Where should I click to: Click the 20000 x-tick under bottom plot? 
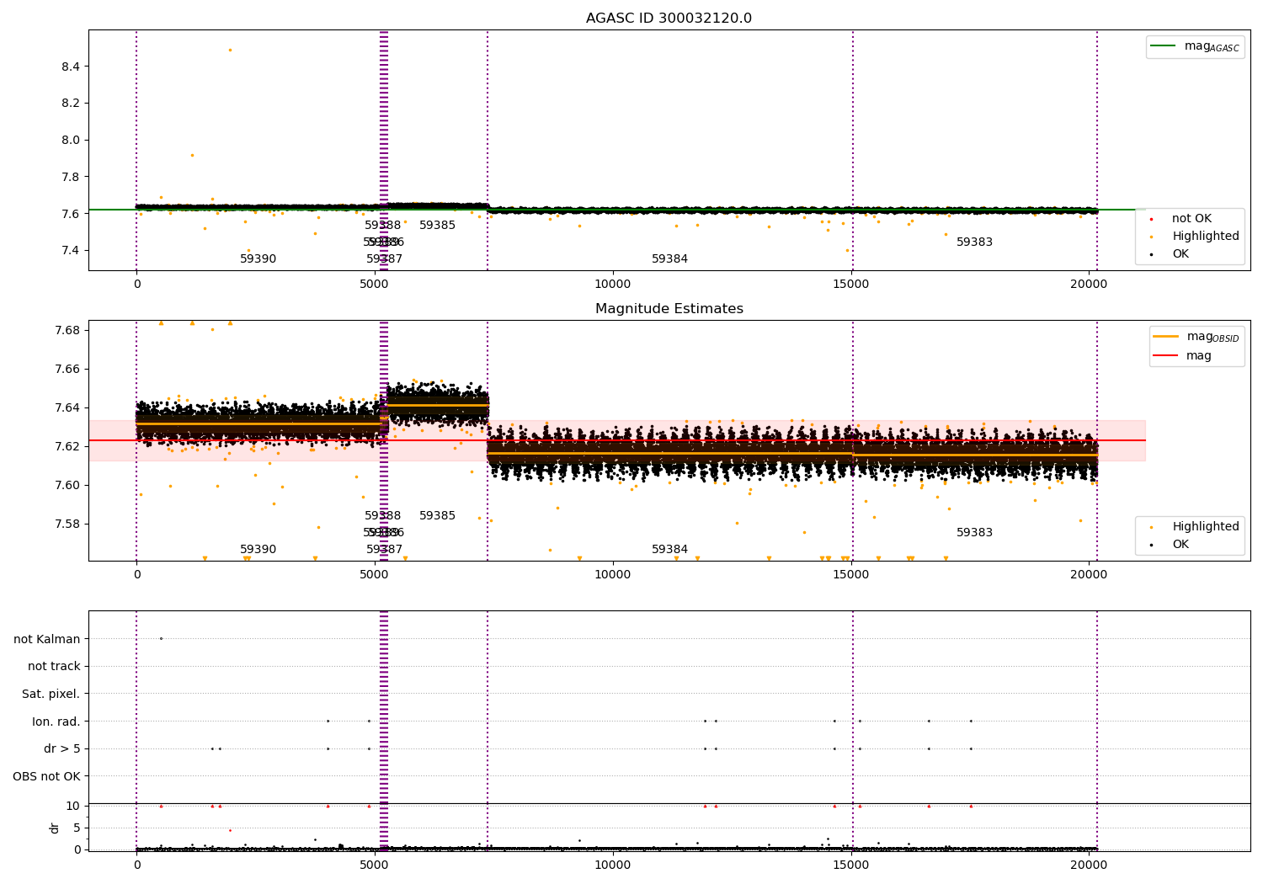(1089, 865)
